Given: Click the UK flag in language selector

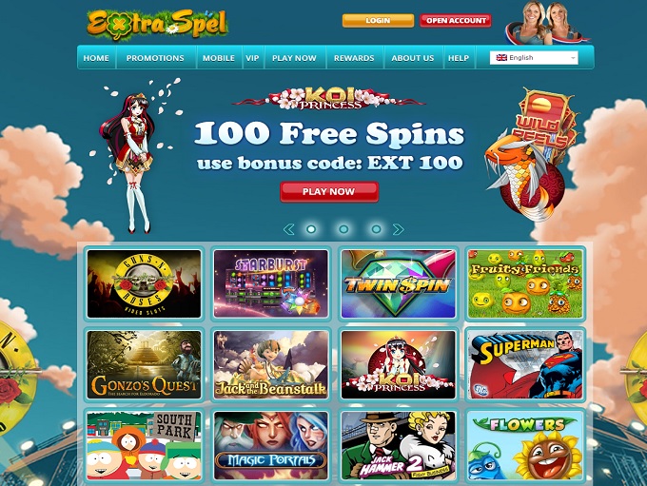Looking at the screenshot, I should pyautogui.click(x=501, y=58).
